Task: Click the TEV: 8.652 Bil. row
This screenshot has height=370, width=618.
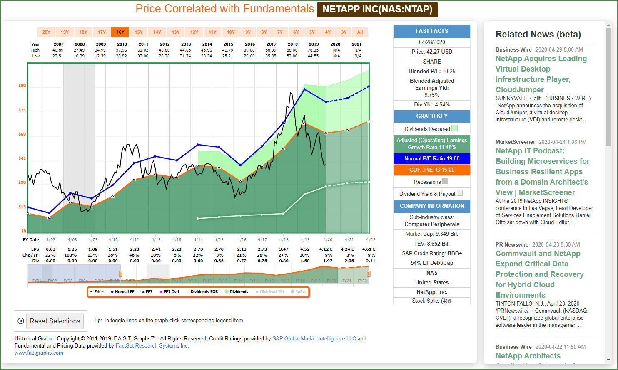Action: [x=432, y=244]
